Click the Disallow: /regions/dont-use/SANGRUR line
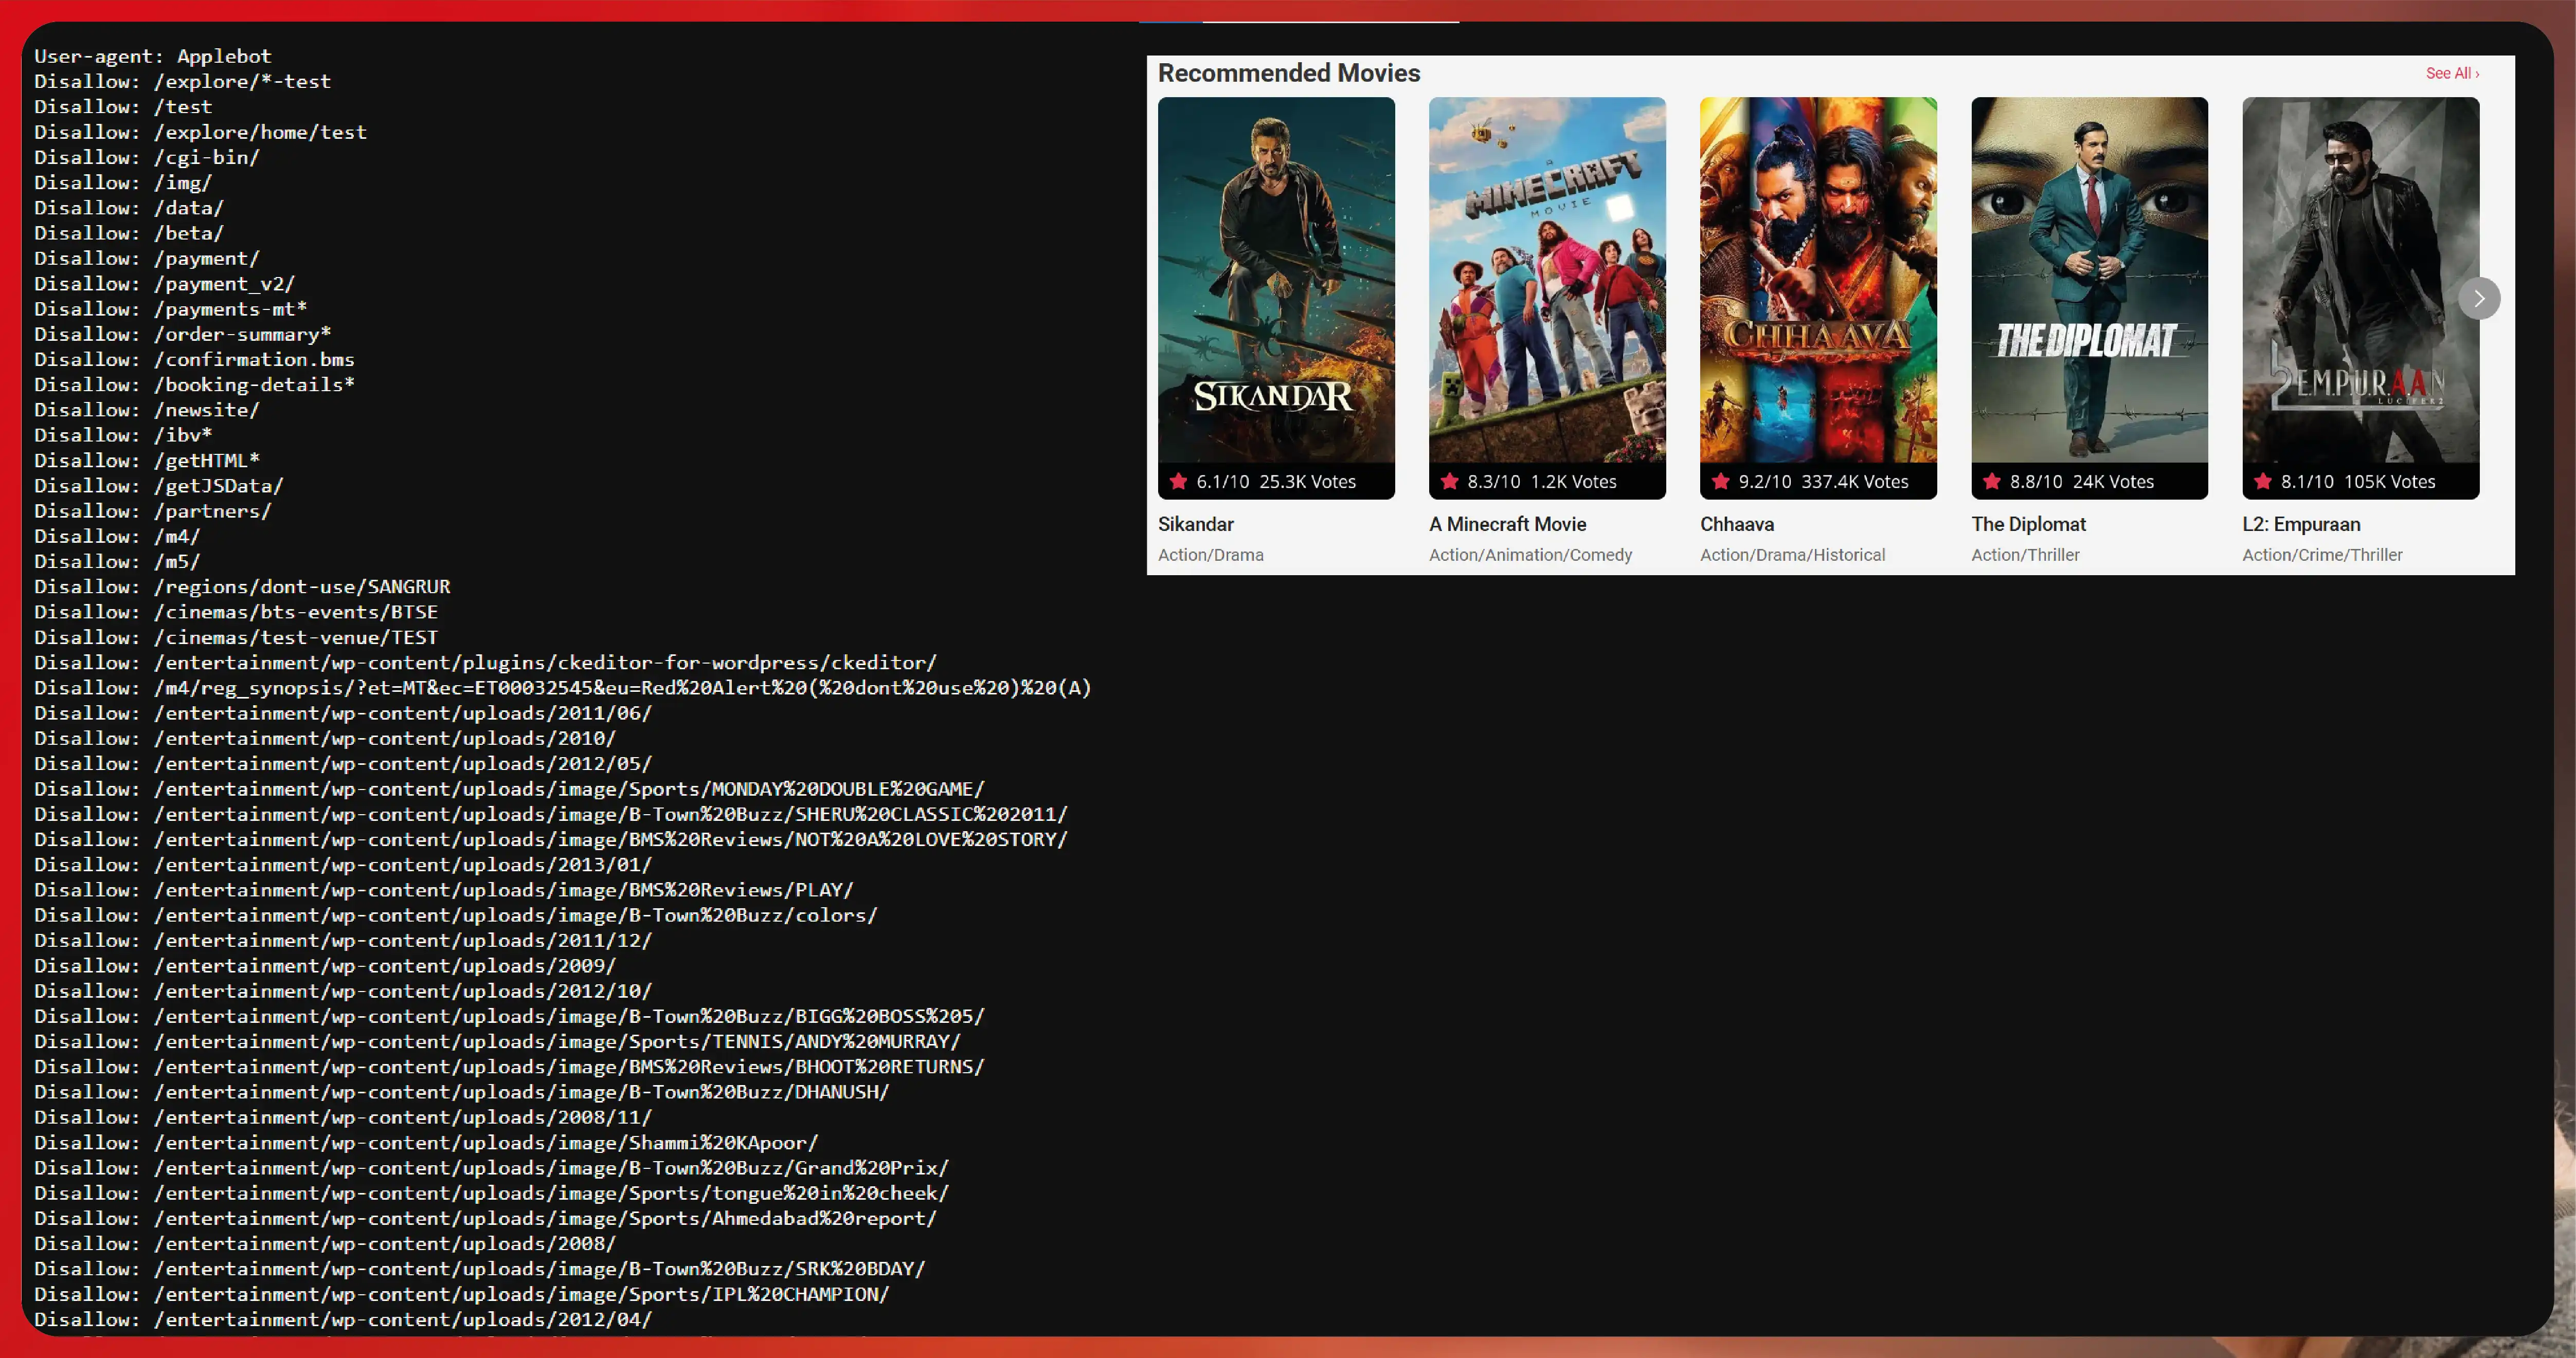The height and width of the screenshot is (1358, 2576). tap(242, 586)
